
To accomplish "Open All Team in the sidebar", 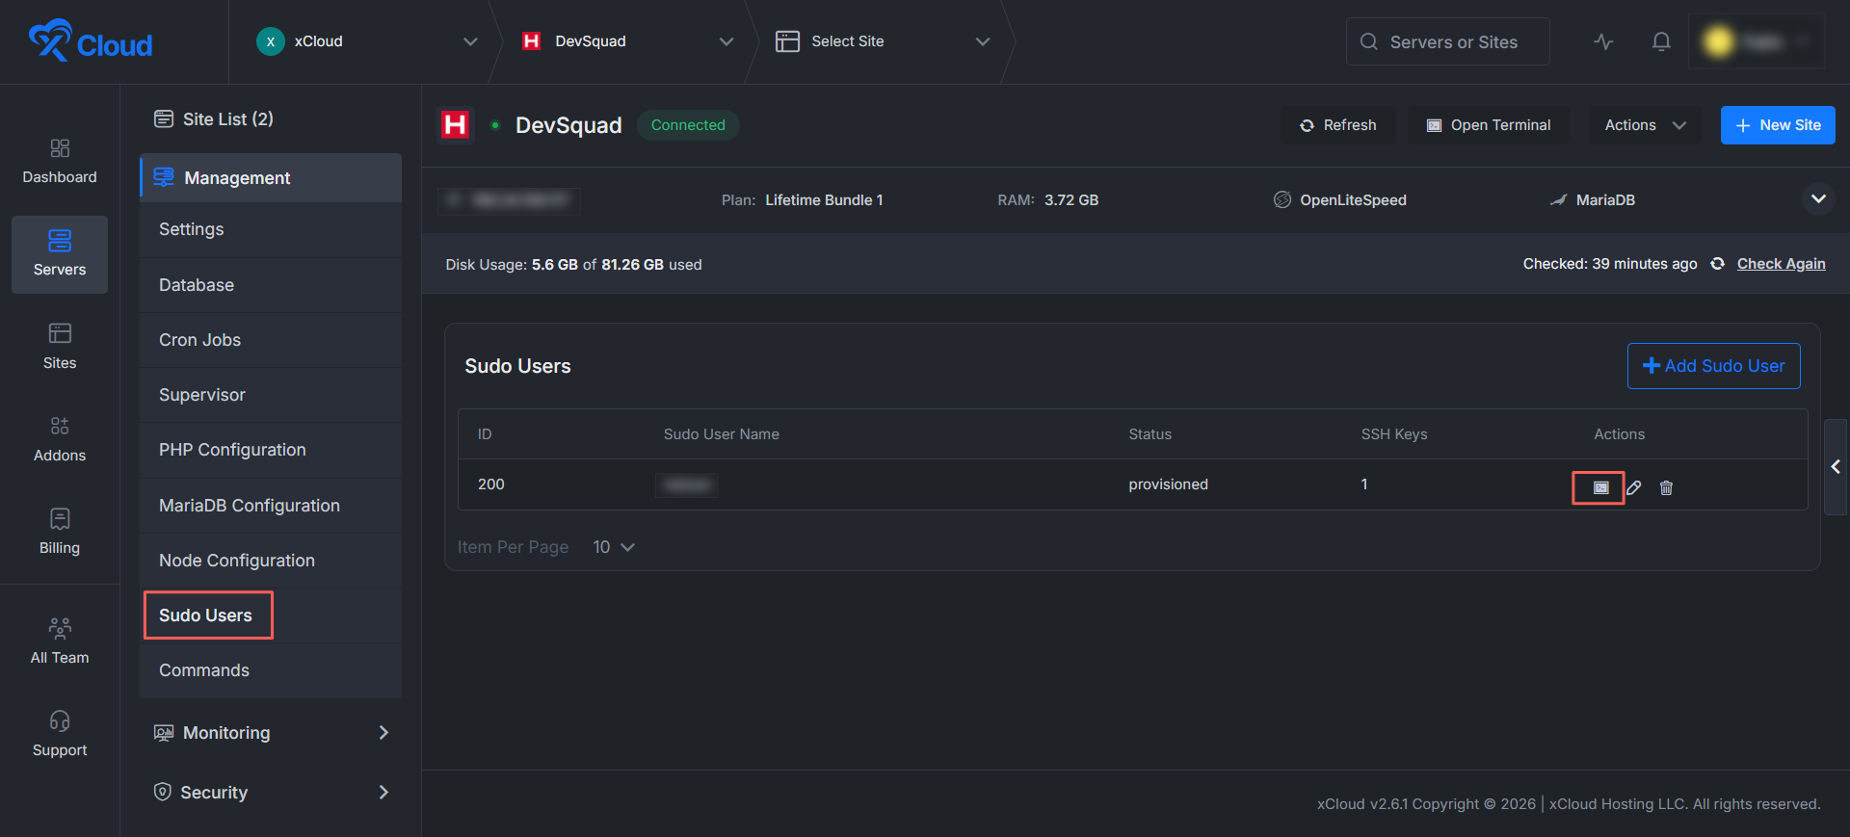I will (60, 641).
